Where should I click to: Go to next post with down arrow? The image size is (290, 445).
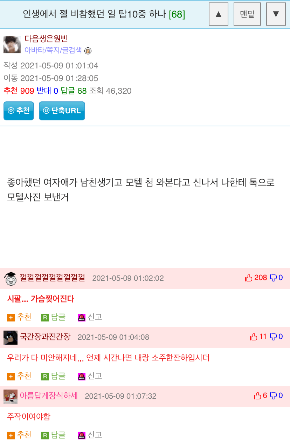276,14
